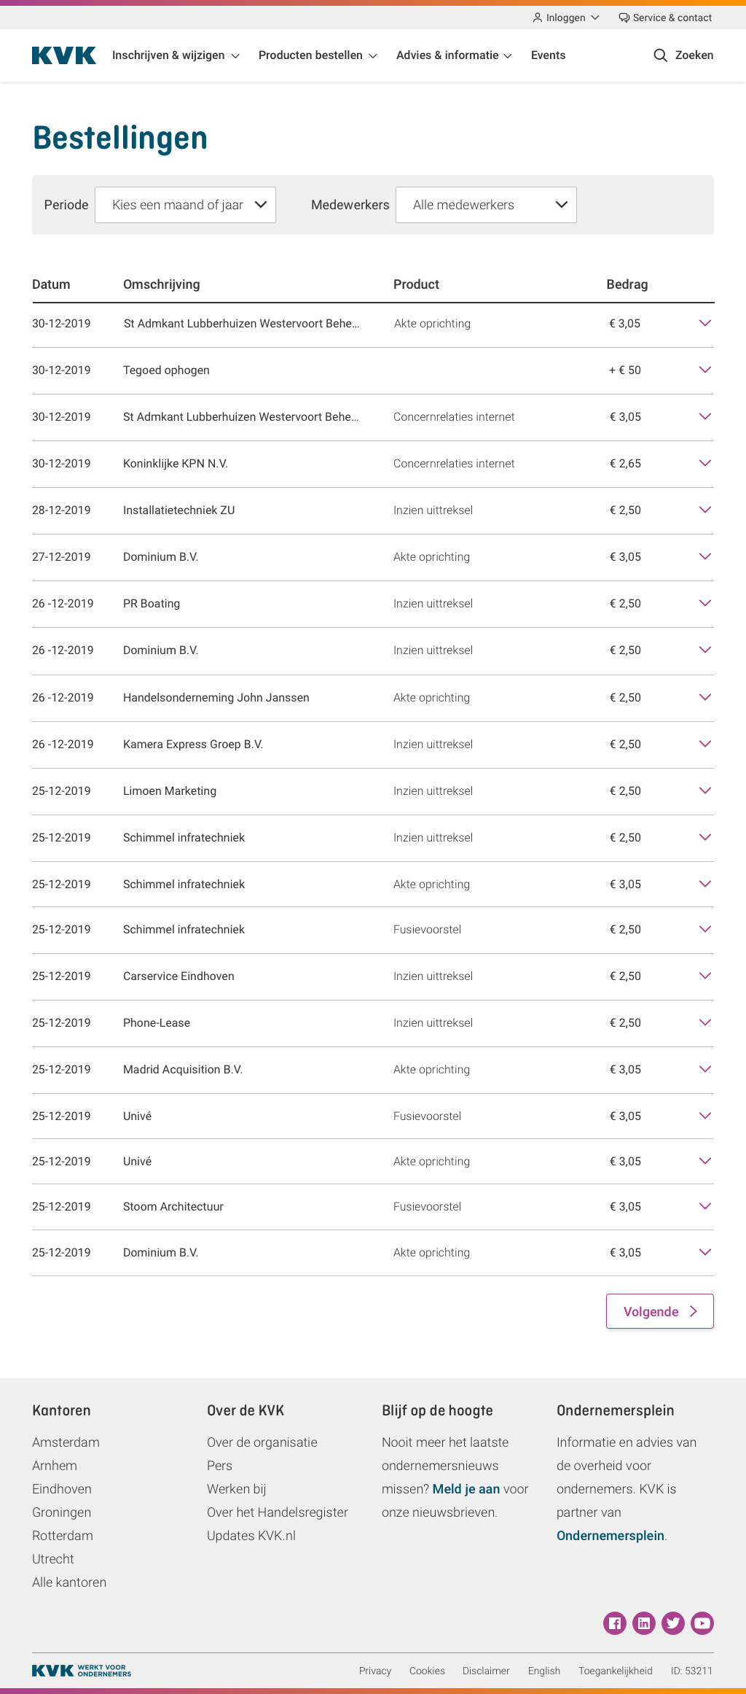Click the Inloggen user icon
The image size is (746, 1694).
538,18
